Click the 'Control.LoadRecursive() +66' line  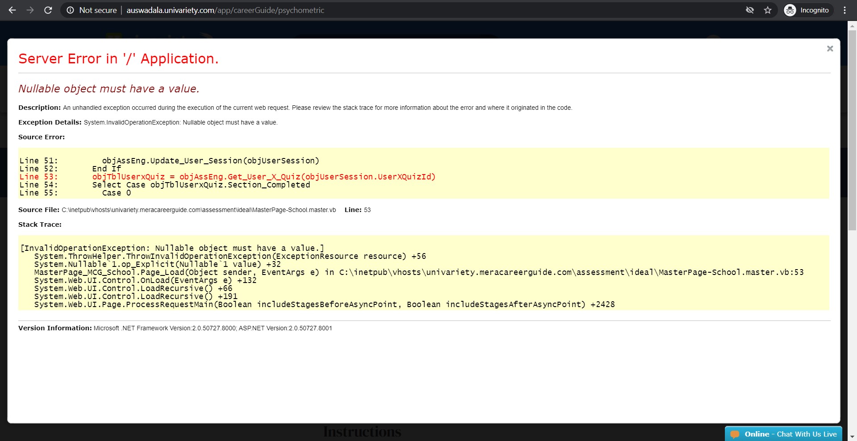(133, 288)
